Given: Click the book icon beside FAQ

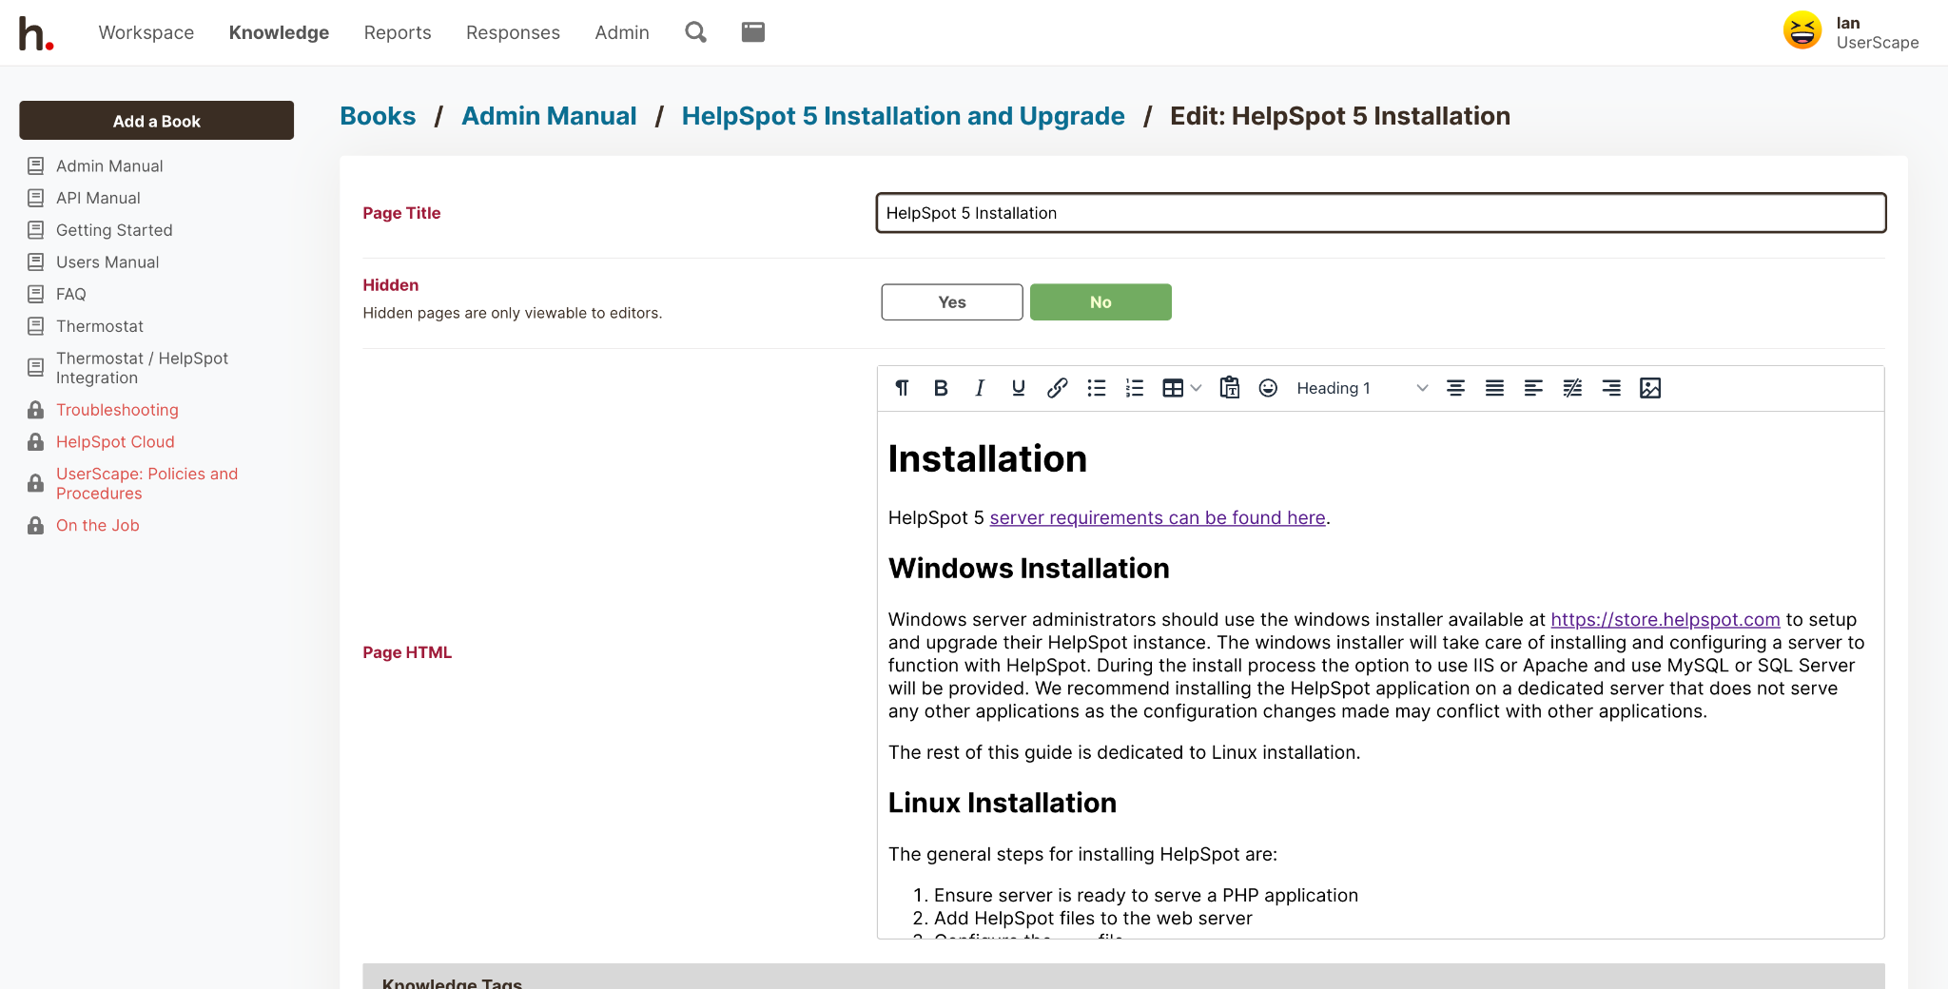Looking at the screenshot, I should [x=36, y=294].
